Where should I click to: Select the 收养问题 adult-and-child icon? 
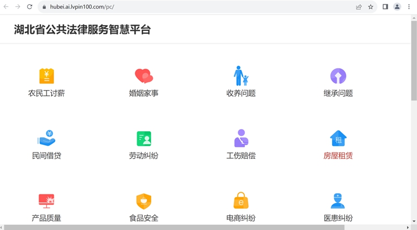point(241,76)
